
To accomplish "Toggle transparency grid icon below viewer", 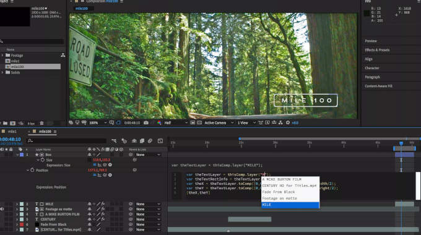I will pos(199,122).
